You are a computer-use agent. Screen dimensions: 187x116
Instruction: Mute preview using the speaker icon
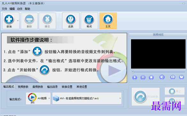click(162, 77)
